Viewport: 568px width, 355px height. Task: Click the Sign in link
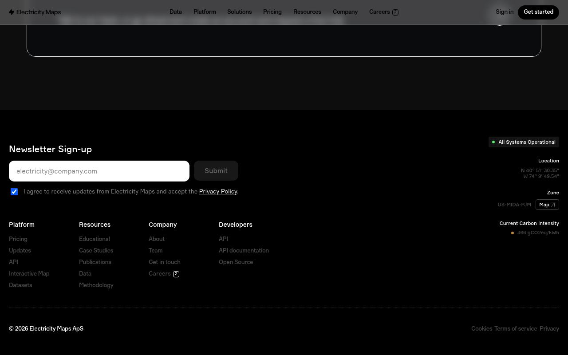pyautogui.click(x=505, y=12)
